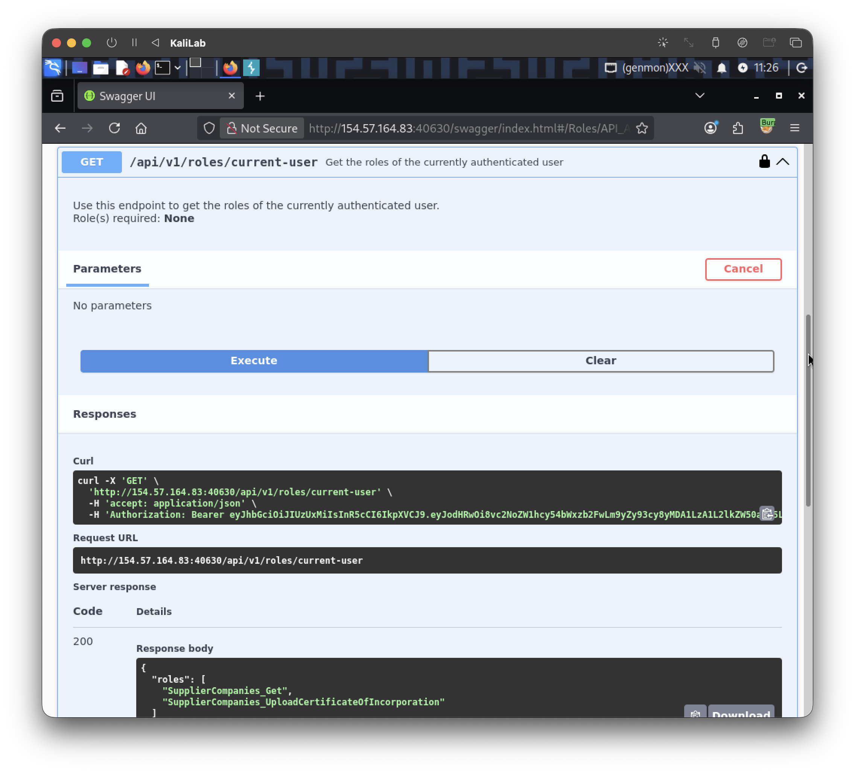This screenshot has width=855, height=773.
Task: Clear the response results
Action: click(601, 361)
